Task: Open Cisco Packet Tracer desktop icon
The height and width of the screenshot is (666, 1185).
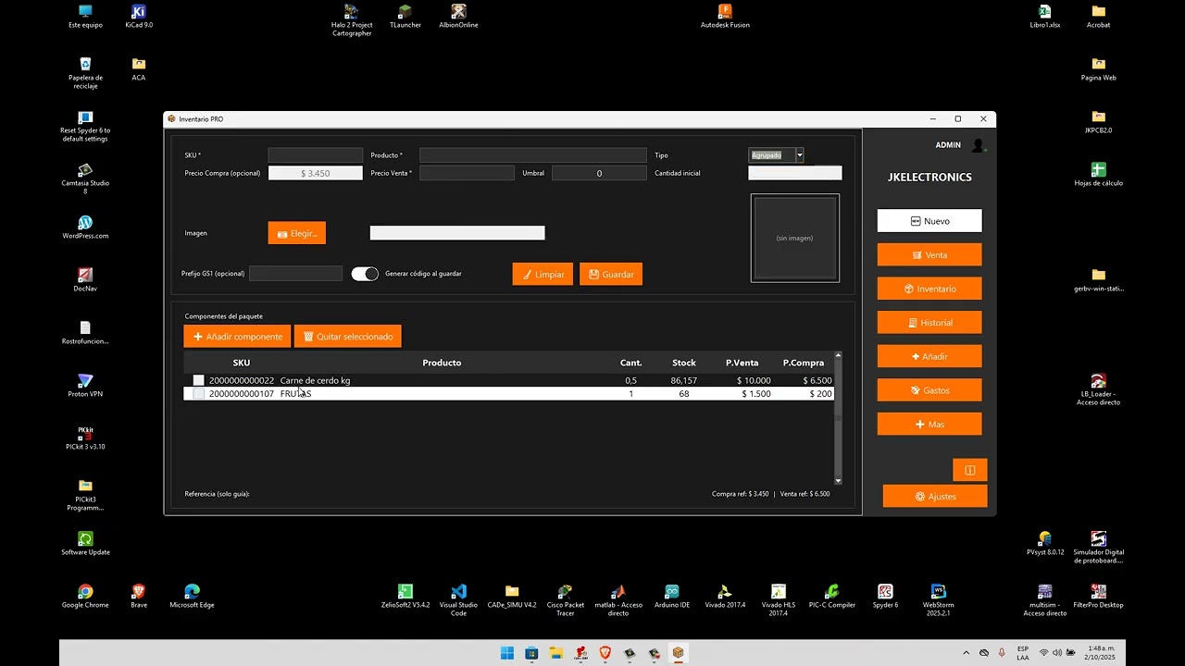Action: pyautogui.click(x=566, y=599)
